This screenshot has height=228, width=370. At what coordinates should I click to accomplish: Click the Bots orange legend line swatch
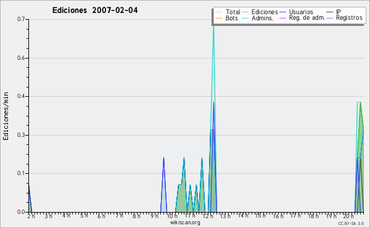pos(219,18)
